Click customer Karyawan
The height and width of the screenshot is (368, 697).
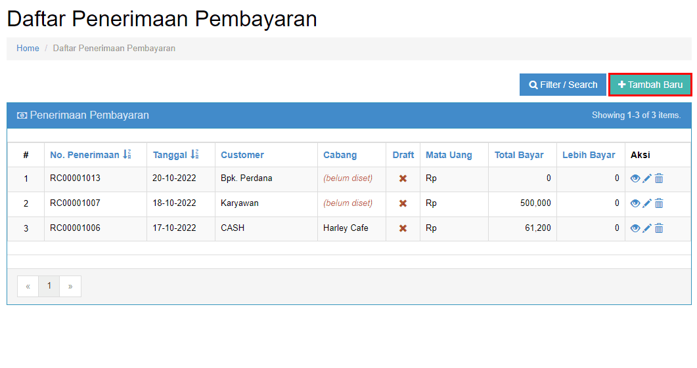[240, 203]
